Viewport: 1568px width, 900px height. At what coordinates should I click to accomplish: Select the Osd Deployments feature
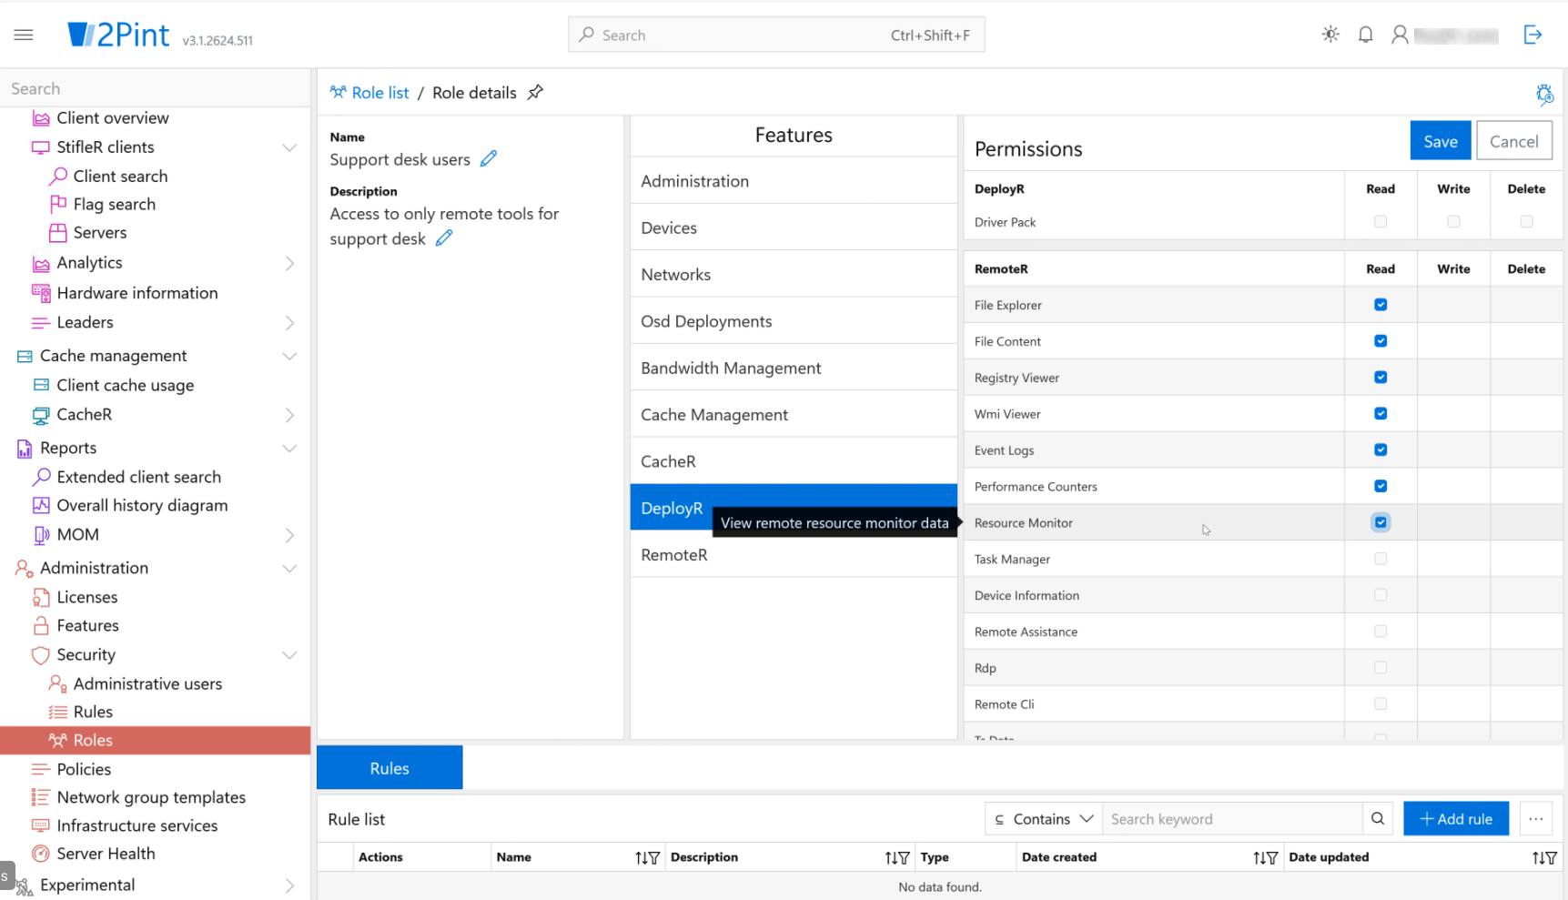pyautogui.click(x=793, y=321)
